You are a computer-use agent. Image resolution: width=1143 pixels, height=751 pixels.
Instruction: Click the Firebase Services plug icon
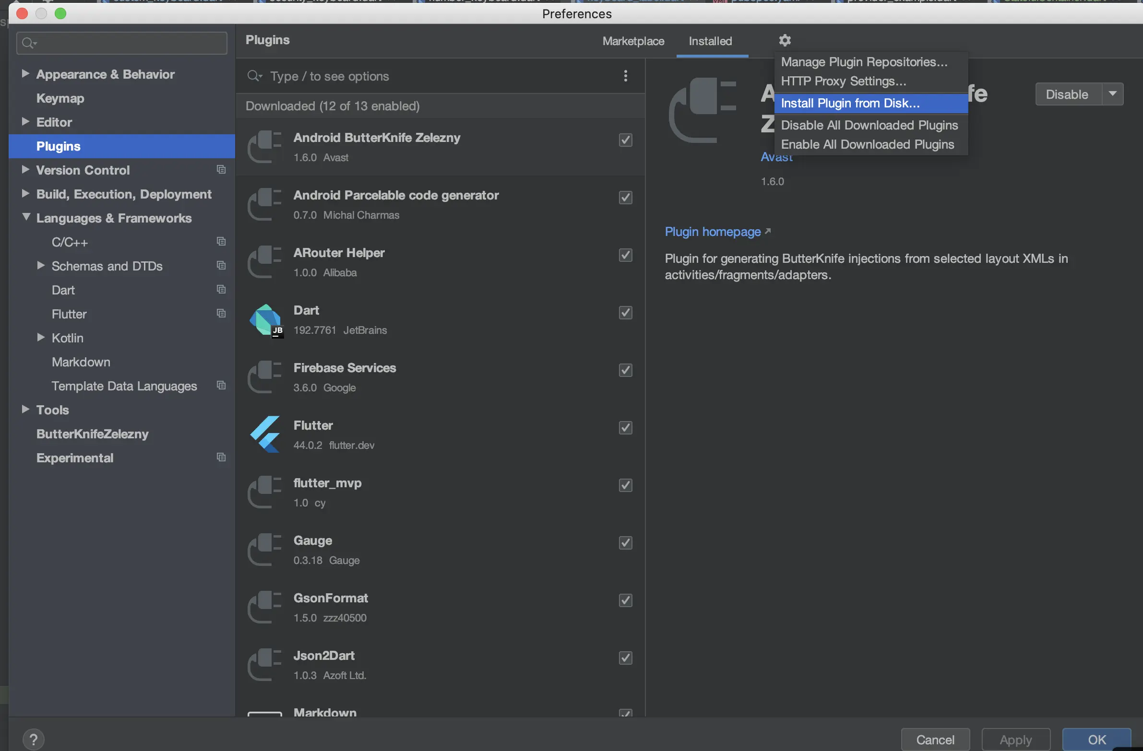[x=264, y=377]
